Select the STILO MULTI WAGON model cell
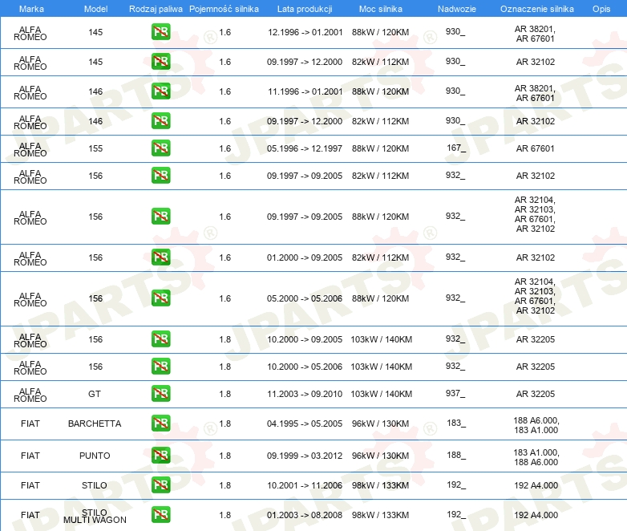The image size is (627, 531). (95, 517)
